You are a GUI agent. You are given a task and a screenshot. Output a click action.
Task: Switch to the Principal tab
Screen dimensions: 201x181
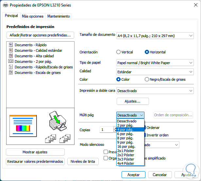pos(11,16)
